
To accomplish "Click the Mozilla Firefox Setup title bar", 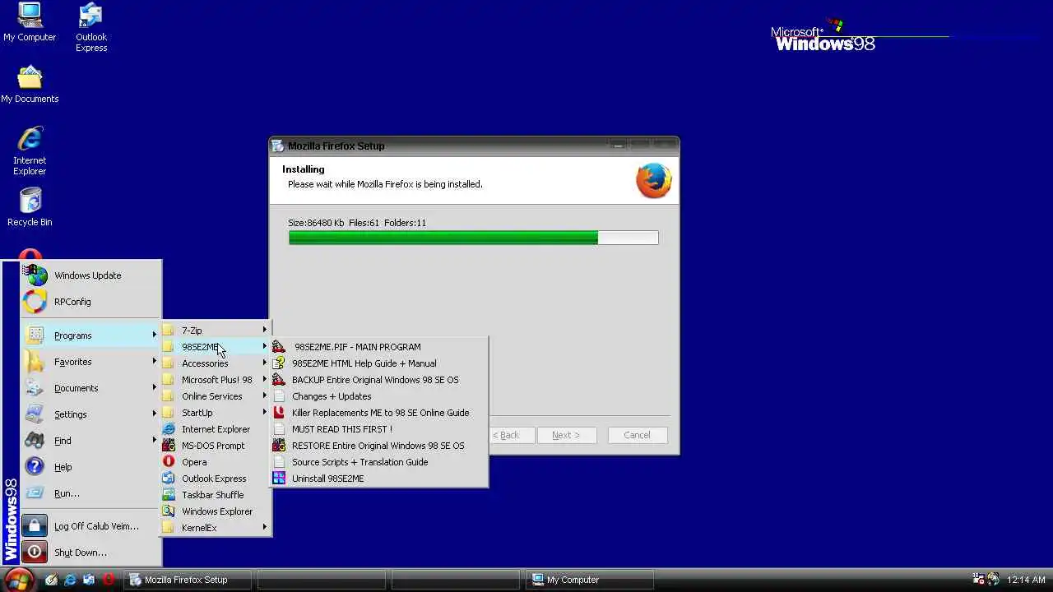I will click(x=474, y=146).
